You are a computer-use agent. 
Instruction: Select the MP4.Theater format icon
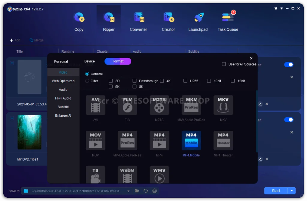point(223,141)
